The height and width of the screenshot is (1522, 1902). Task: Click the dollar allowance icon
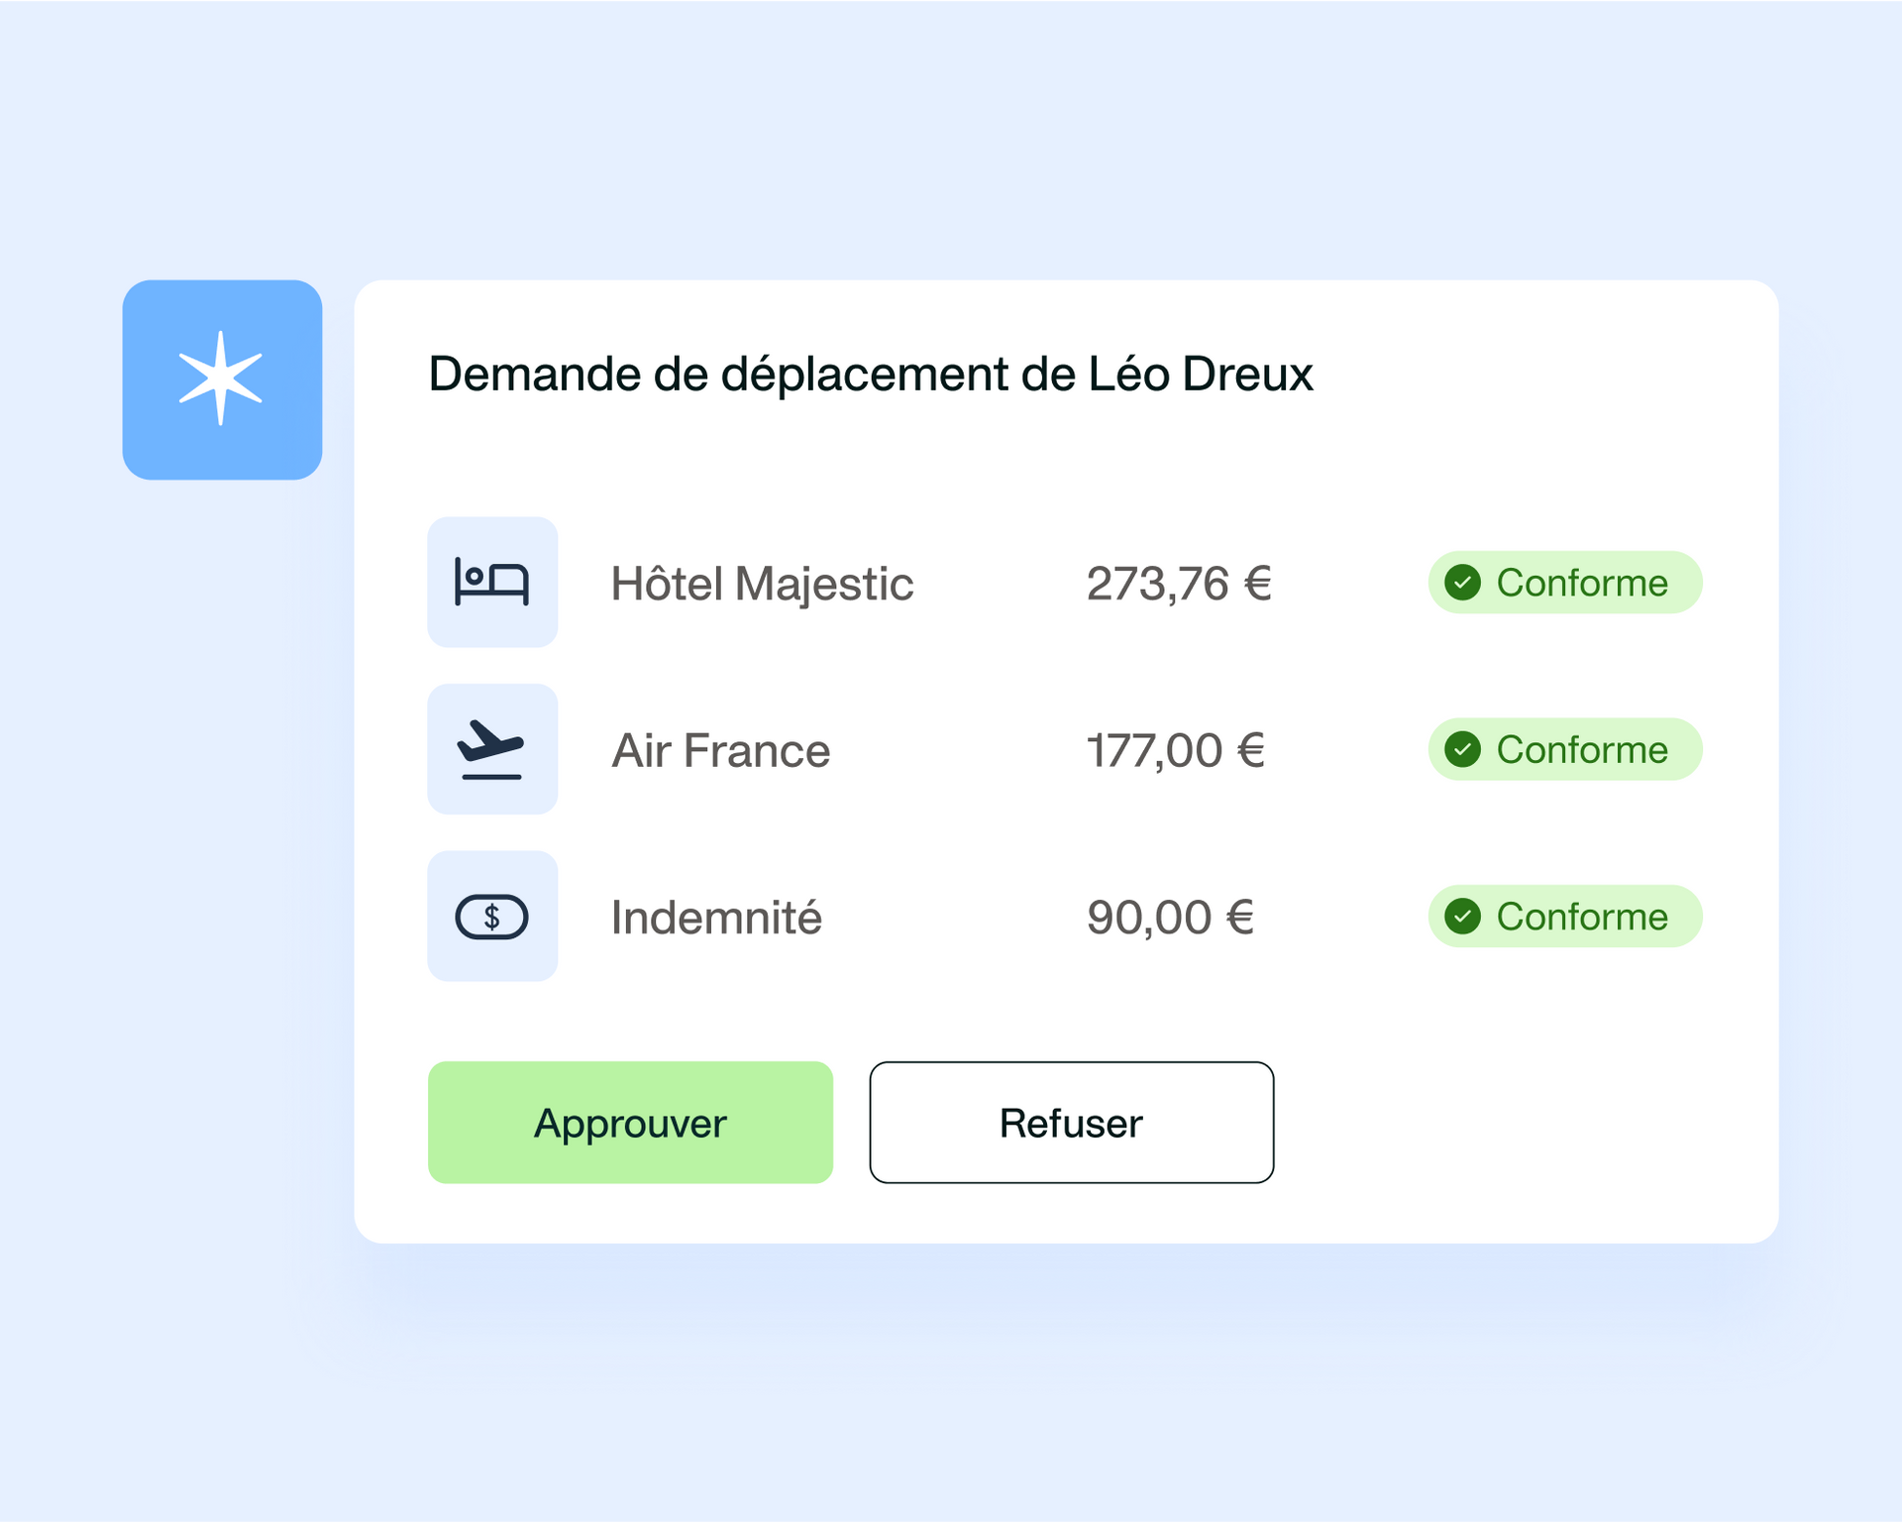pos(491,917)
